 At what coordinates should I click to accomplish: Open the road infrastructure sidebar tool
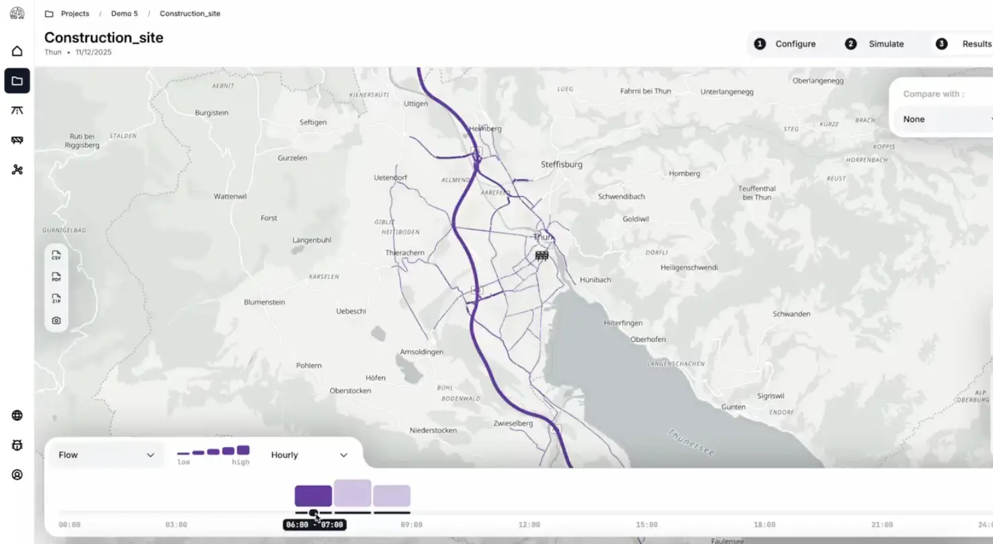point(17,110)
